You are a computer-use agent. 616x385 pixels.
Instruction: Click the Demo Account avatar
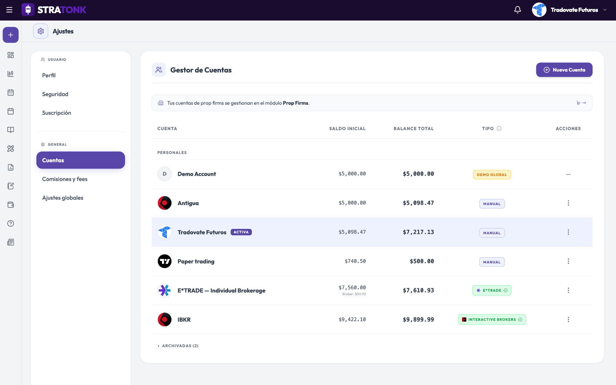(165, 174)
